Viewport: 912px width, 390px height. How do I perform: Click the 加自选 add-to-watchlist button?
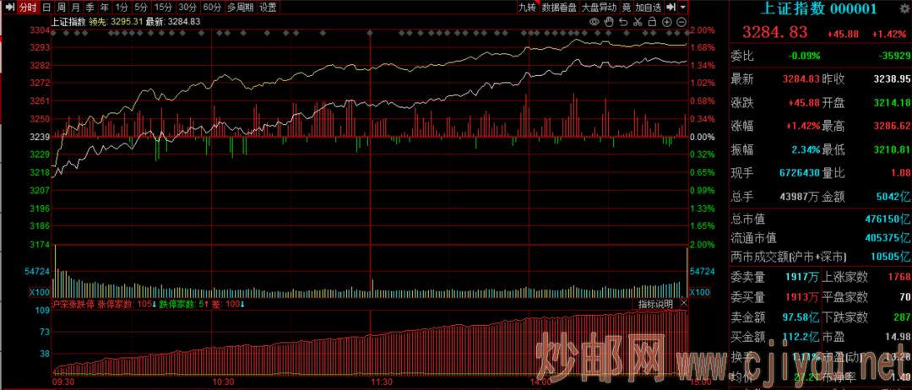649,7
